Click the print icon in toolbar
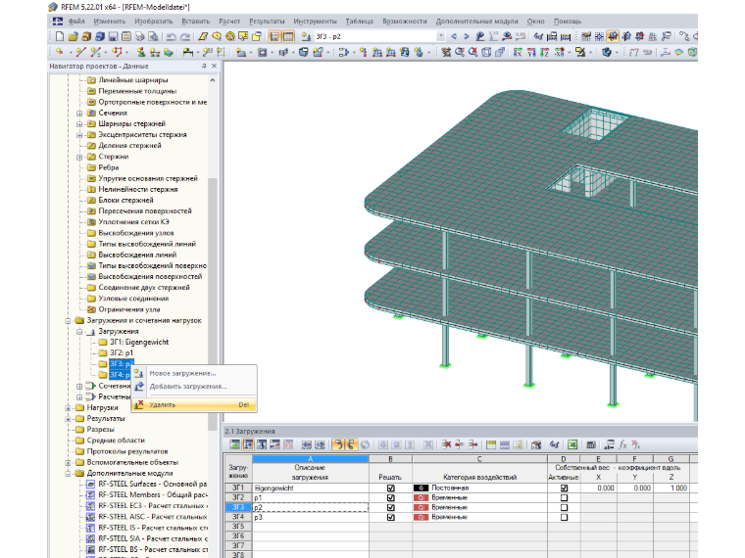The image size is (745, 558). coord(139,36)
